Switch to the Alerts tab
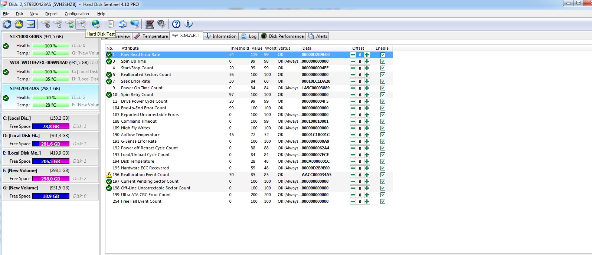The image size is (592, 255). point(318,36)
